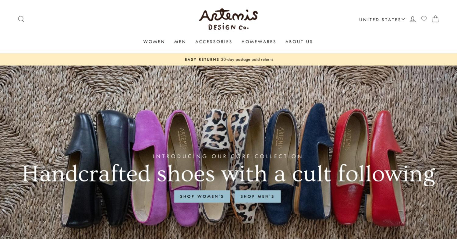The width and height of the screenshot is (457, 239).
Task: Open the search magnifier icon
Action: [21, 19]
